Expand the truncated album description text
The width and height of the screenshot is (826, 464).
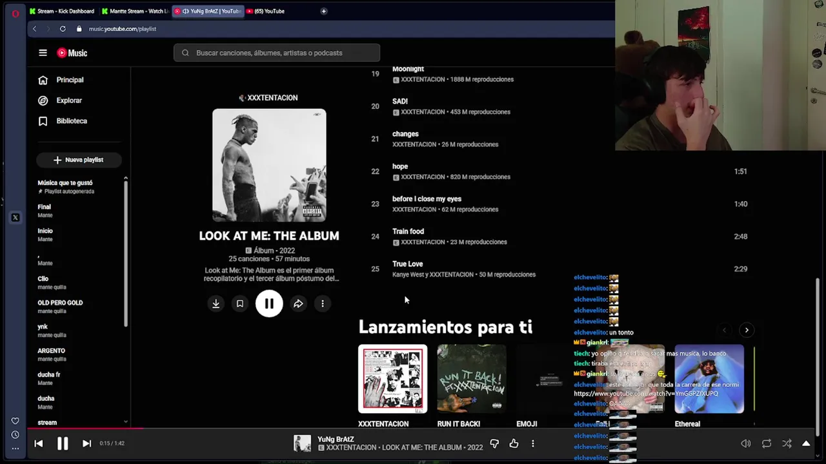271,275
